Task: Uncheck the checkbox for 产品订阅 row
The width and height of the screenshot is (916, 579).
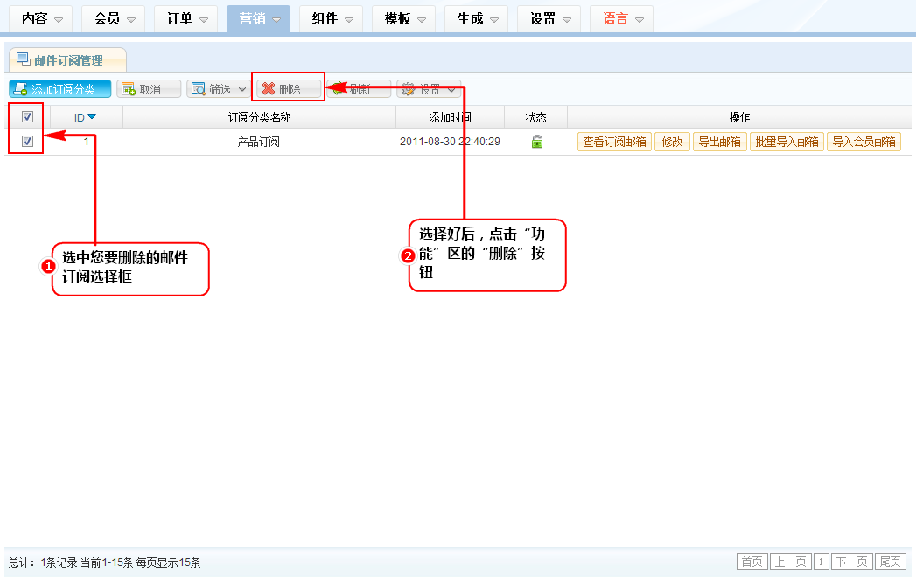Action: [27, 142]
